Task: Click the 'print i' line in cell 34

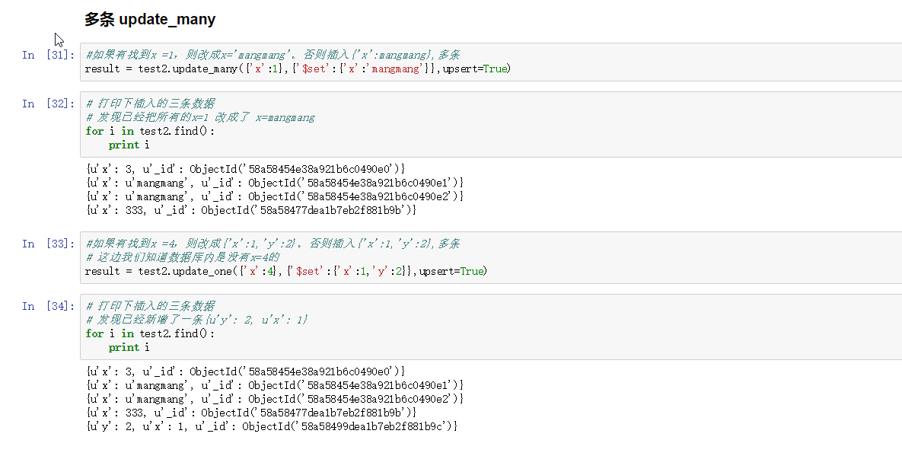Action: 129,347
